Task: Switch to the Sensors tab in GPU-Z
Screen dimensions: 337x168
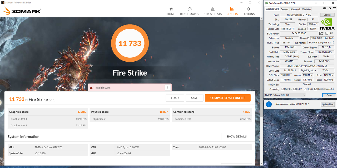Action: (285, 9)
